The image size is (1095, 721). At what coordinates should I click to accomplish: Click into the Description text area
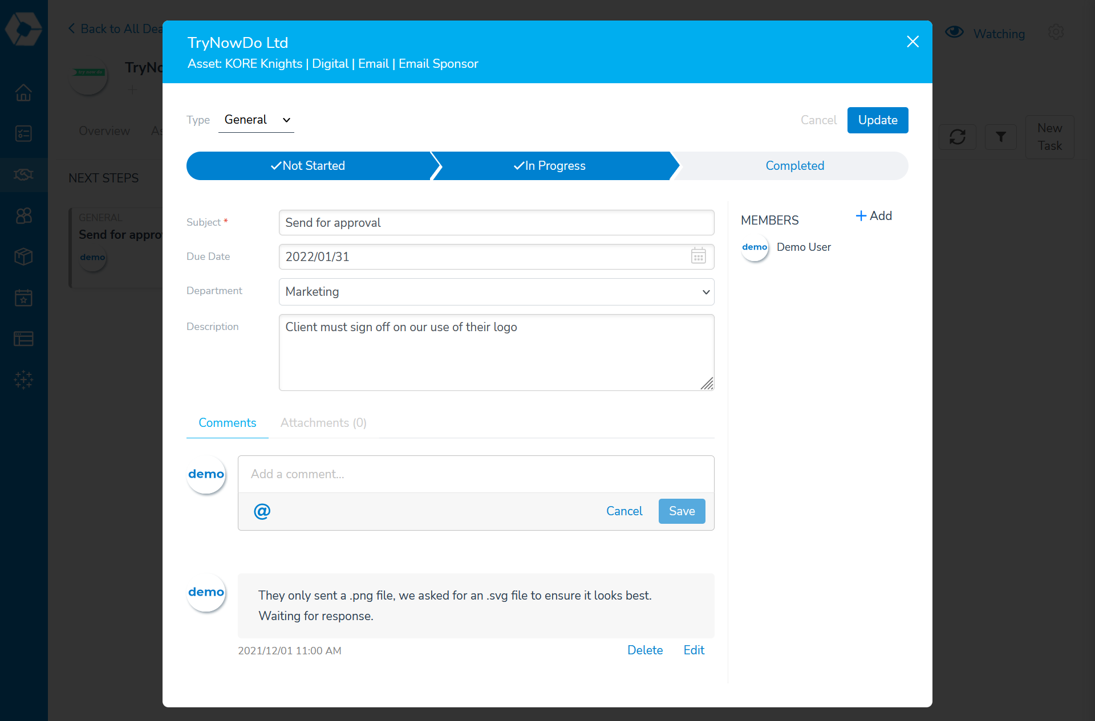coord(496,352)
